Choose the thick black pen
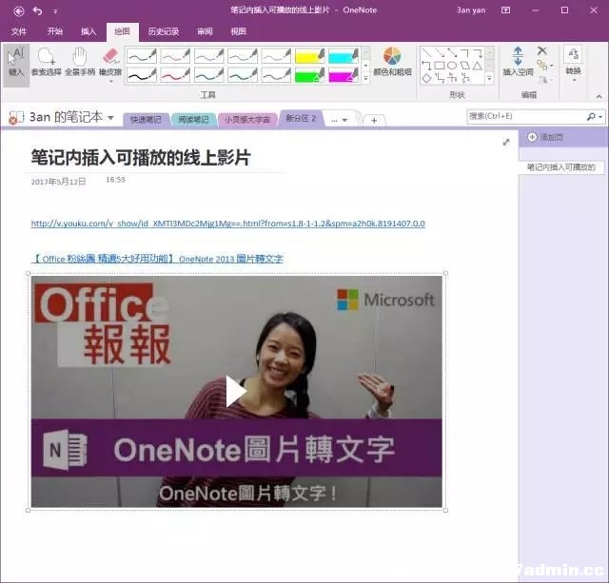The height and width of the screenshot is (583, 609). point(142,75)
